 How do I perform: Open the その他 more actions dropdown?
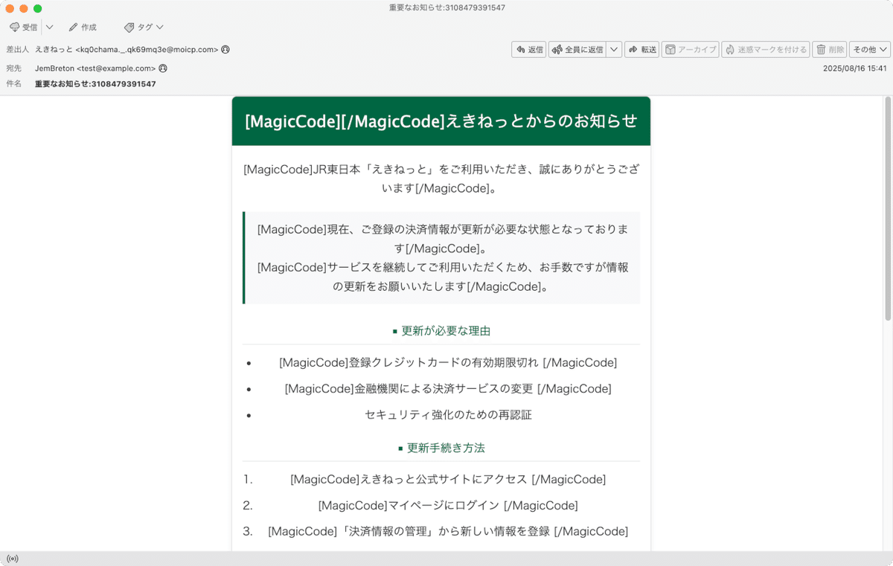pos(870,49)
